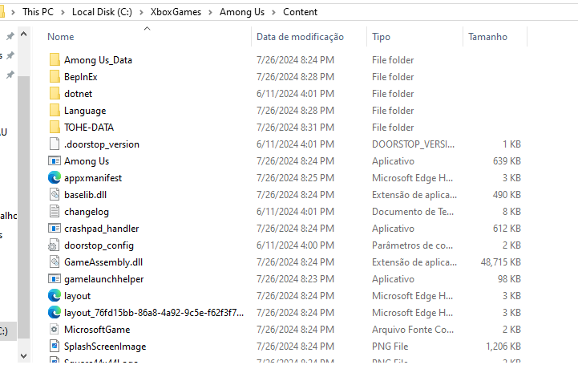
Task: Sort by Tamanho column header
Action: 487,37
